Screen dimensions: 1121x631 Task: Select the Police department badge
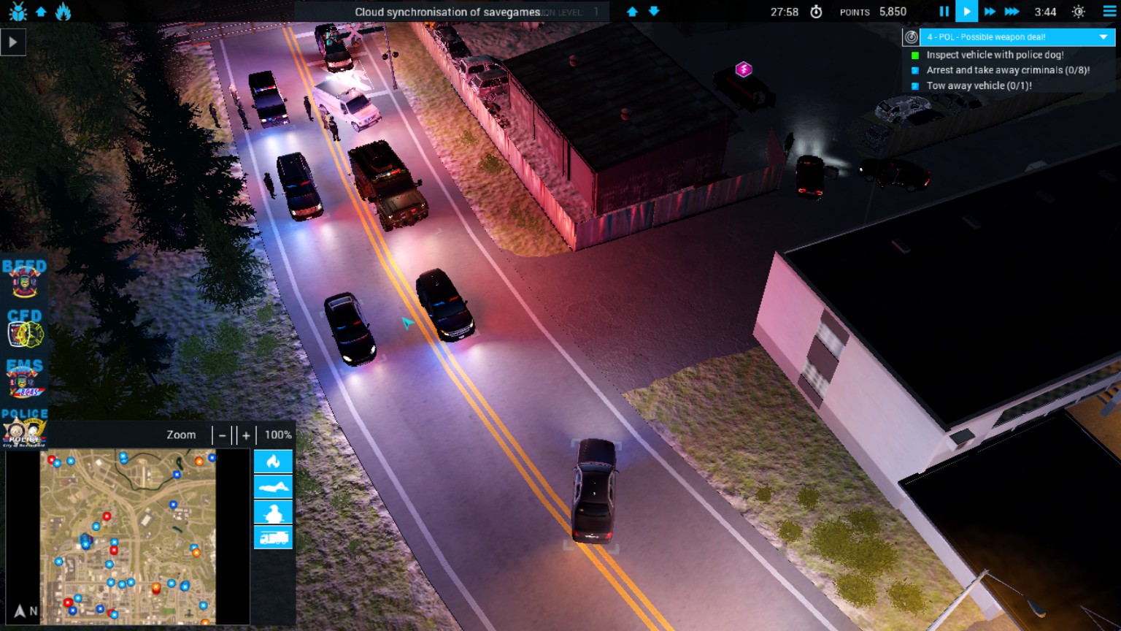25,427
